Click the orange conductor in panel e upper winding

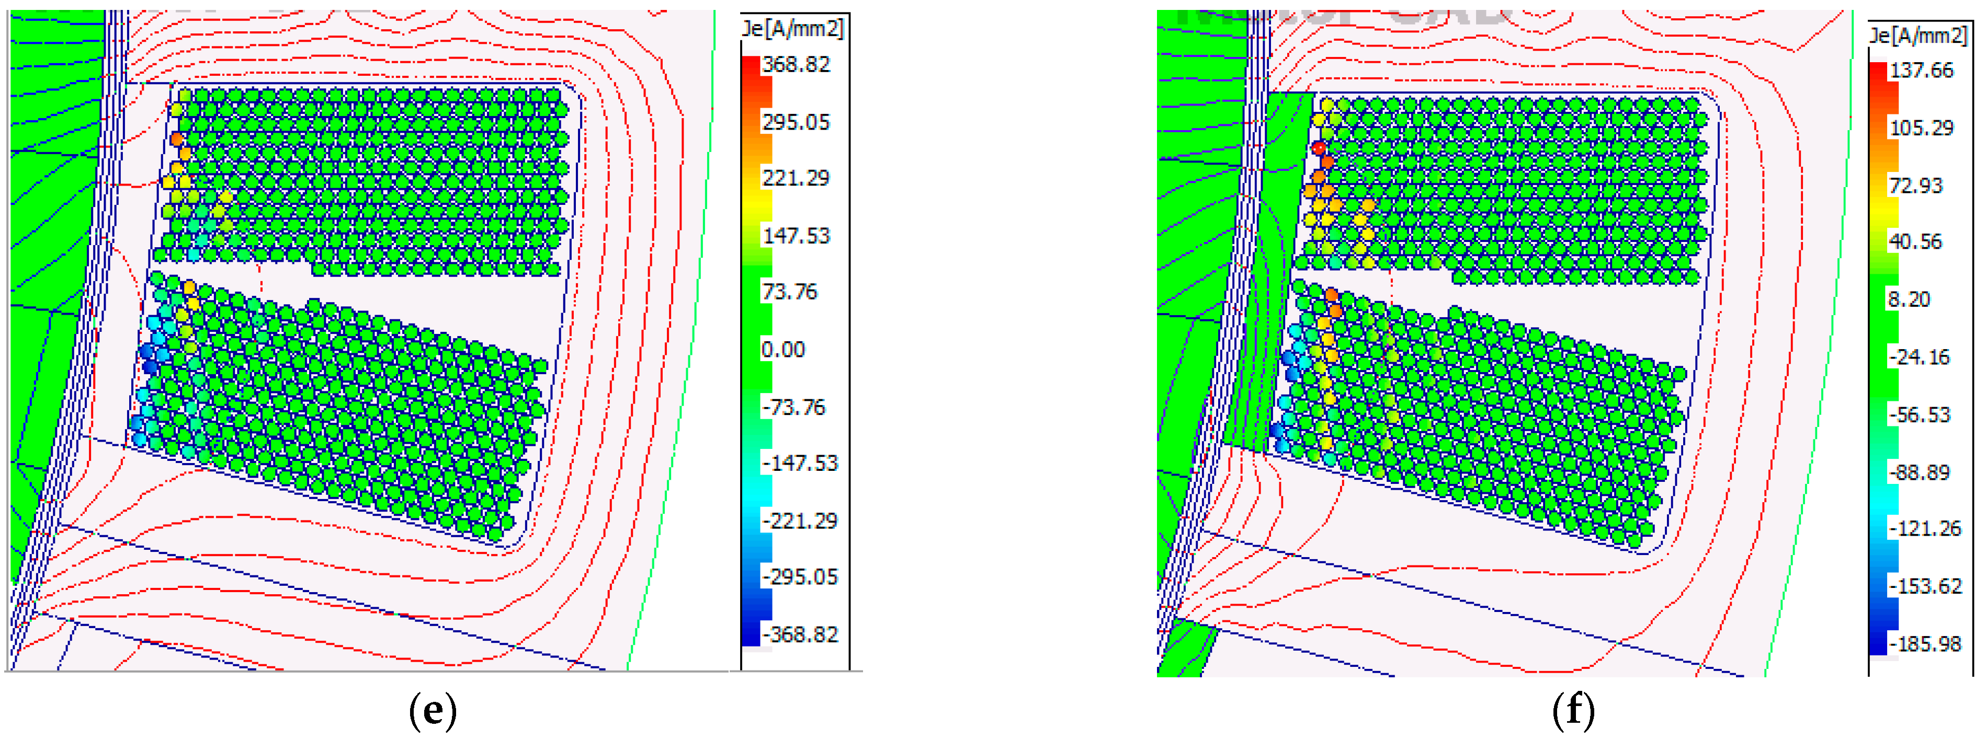177,140
